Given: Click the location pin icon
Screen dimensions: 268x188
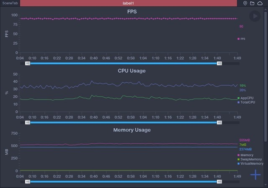Looking at the screenshot, I should tap(245, 3).
